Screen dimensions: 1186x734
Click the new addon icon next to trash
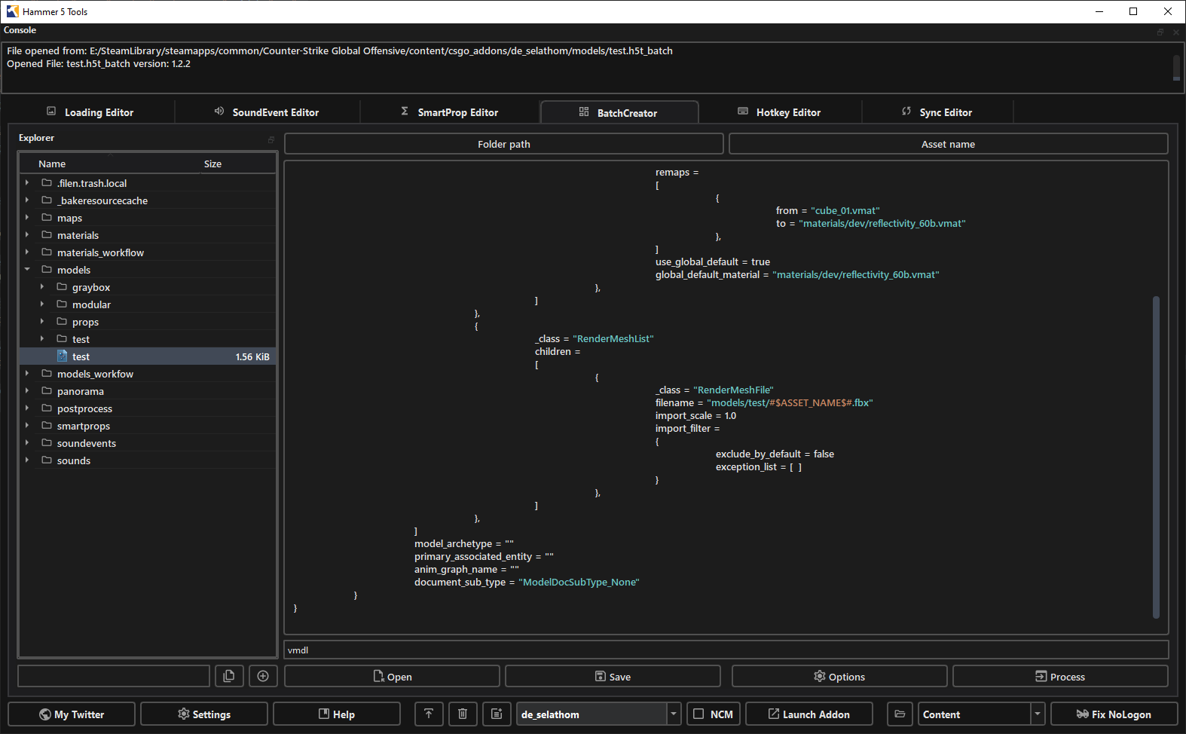click(x=497, y=714)
